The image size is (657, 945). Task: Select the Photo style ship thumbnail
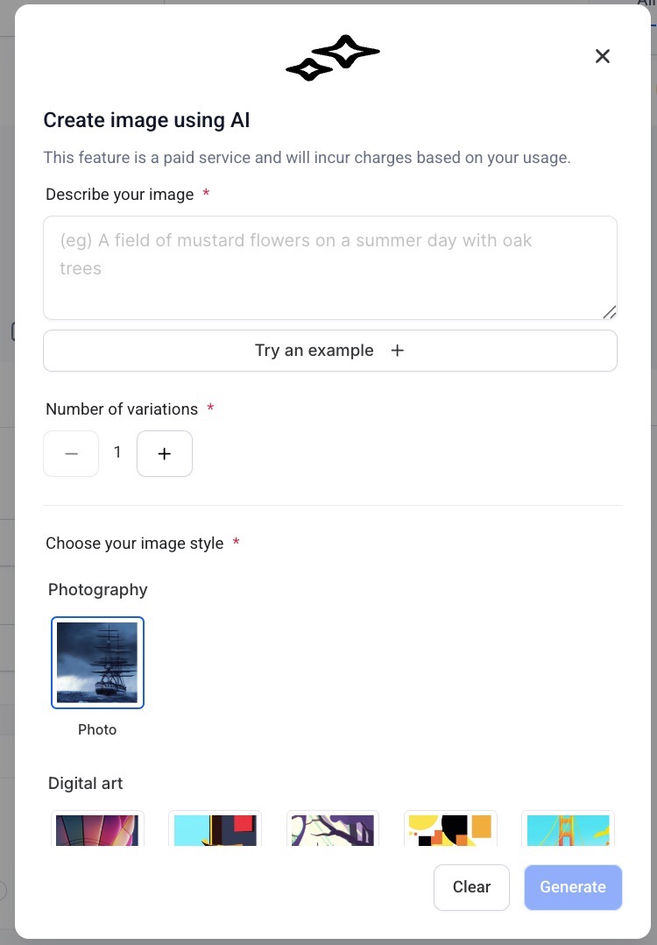(97, 662)
